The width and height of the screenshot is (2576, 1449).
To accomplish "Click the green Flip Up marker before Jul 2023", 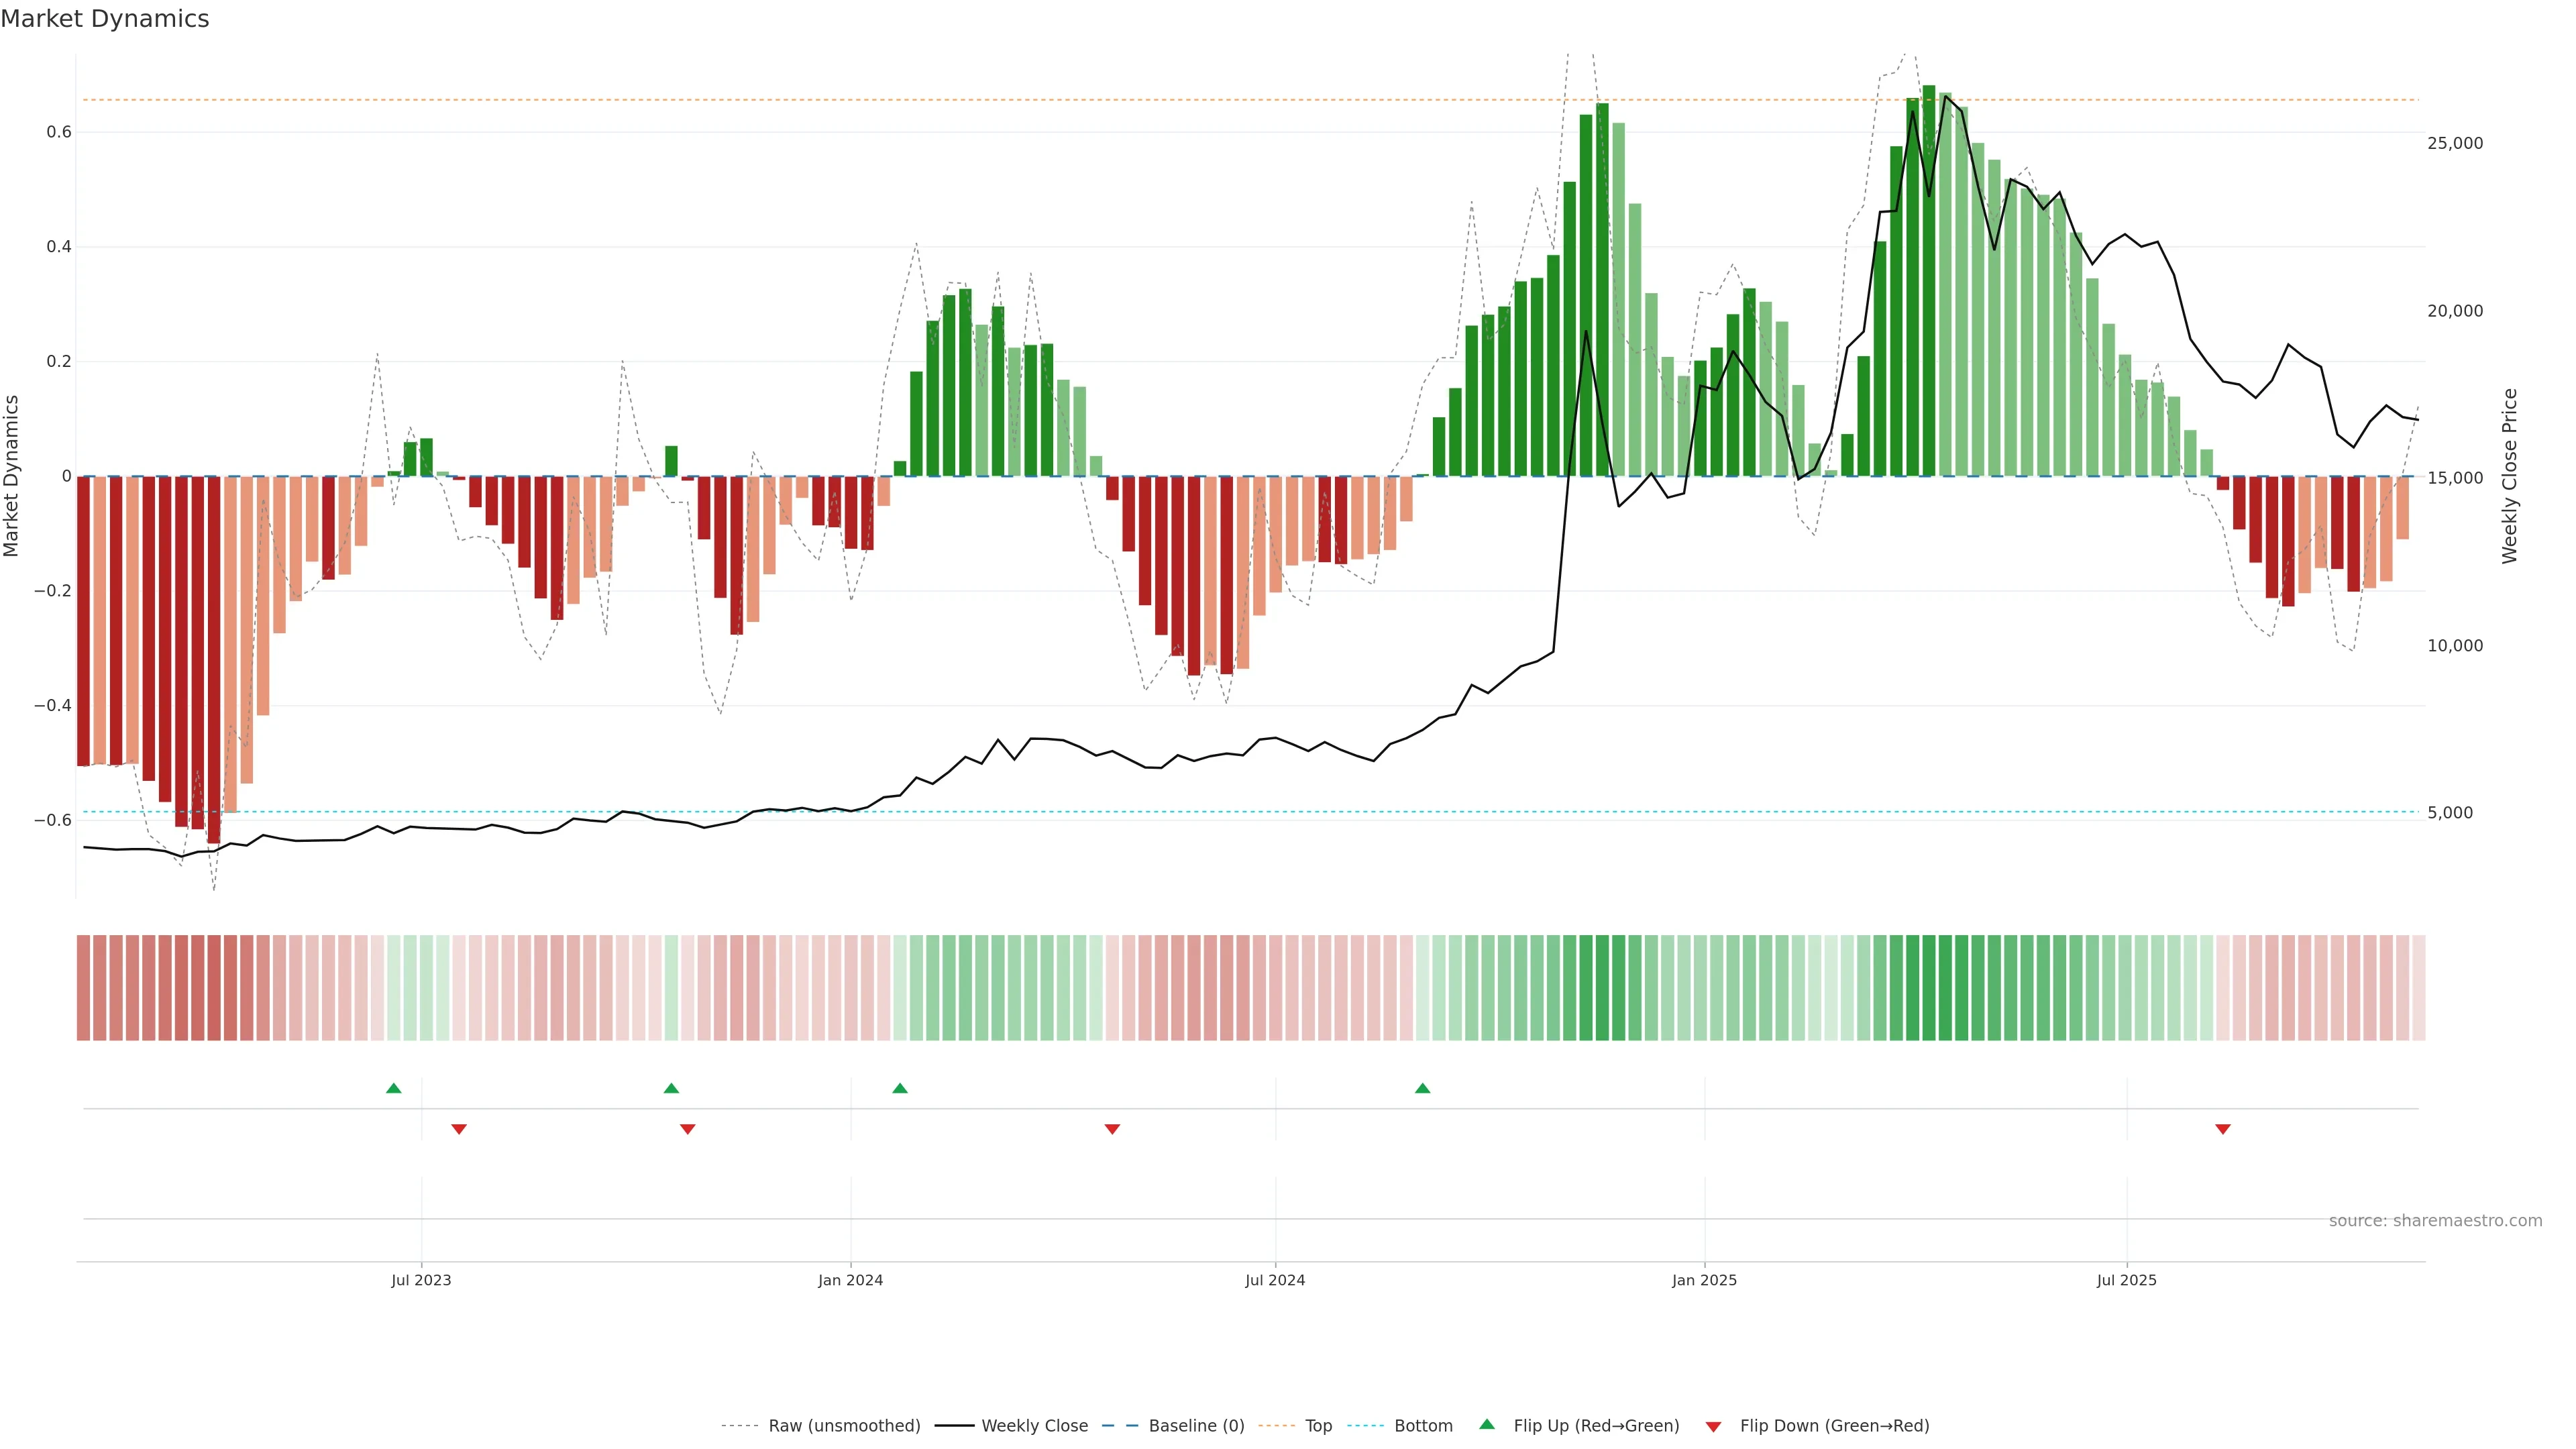I will pos(394,1088).
